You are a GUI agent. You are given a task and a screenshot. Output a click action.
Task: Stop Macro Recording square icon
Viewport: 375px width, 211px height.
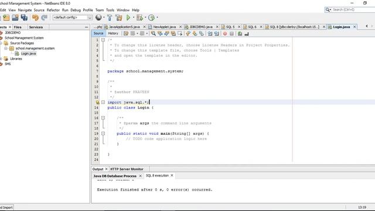click(x=231, y=34)
